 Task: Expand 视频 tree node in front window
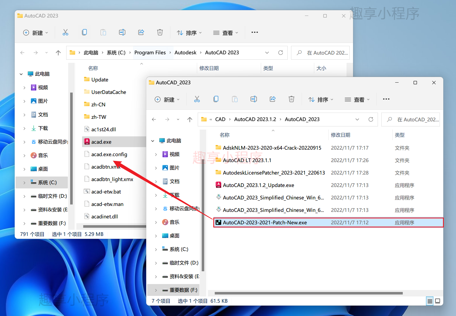tap(156, 154)
